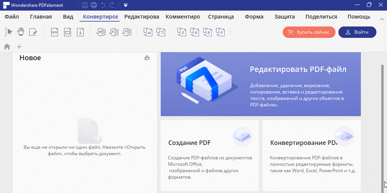The image size is (387, 193).
Task: Click the Print icon in title bar
Action: coord(94,5)
